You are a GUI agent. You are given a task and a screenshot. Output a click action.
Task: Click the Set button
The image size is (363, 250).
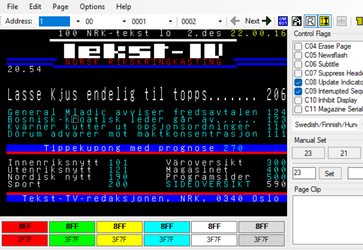(x=329, y=173)
